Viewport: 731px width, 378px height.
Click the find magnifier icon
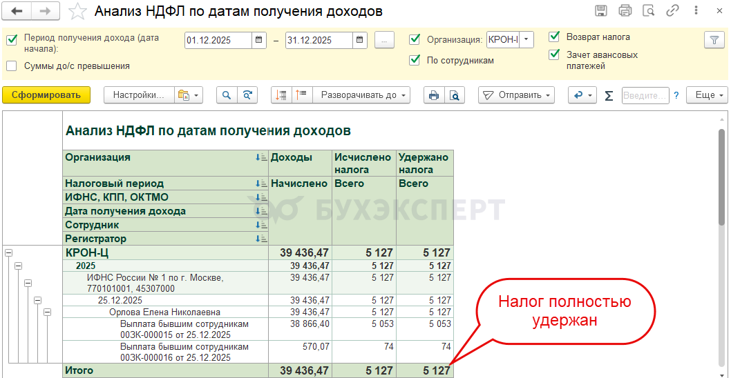[x=227, y=95]
